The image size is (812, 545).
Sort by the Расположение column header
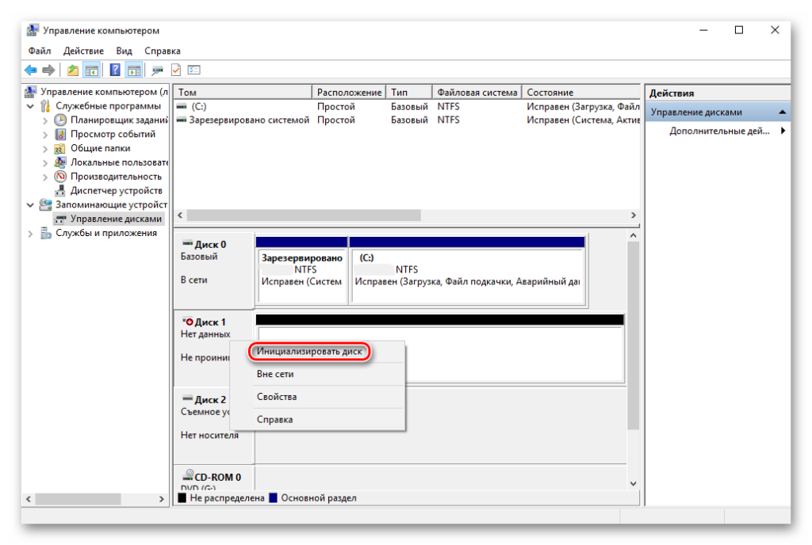click(x=349, y=92)
